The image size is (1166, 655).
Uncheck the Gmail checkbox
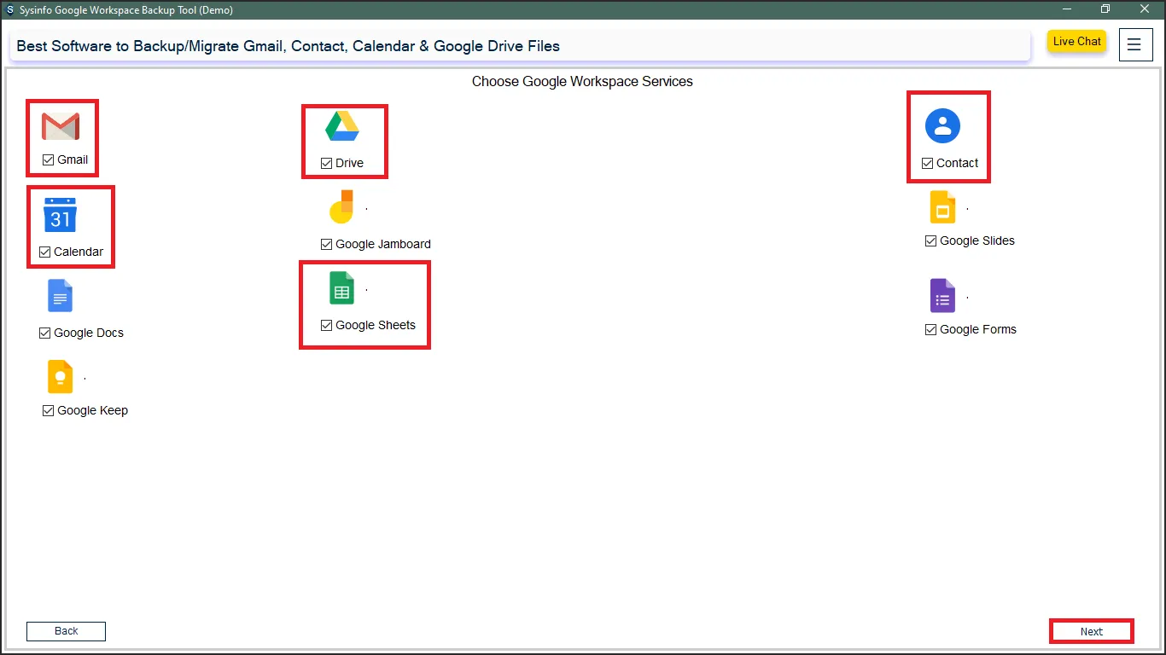coord(49,159)
